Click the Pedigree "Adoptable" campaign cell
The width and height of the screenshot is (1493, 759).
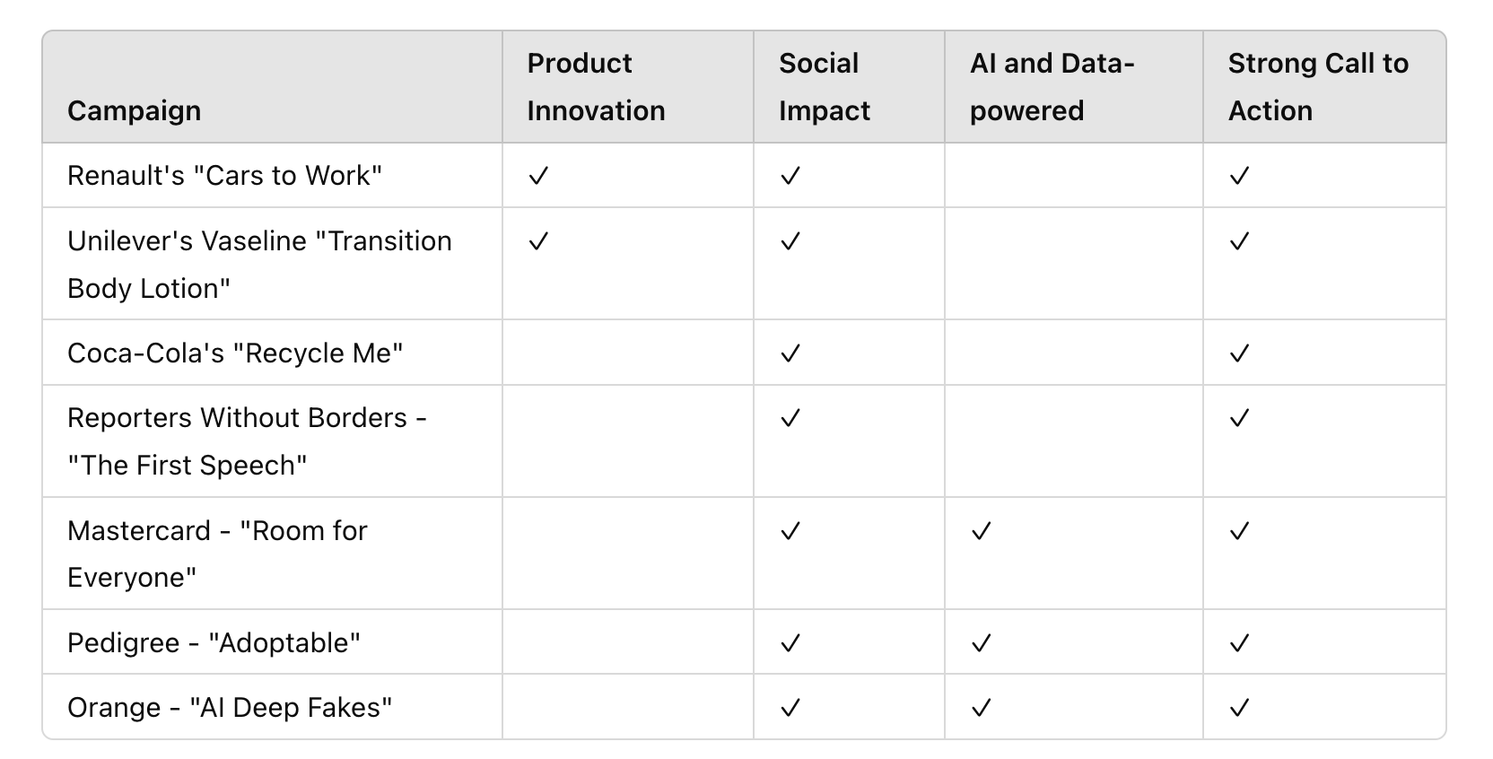[x=214, y=643]
